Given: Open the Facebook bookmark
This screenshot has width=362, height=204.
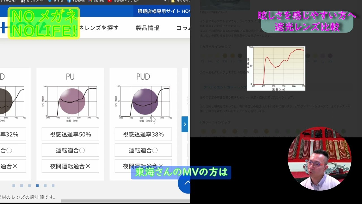Looking at the screenshot, I should pyautogui.click(x=76, y=1).
